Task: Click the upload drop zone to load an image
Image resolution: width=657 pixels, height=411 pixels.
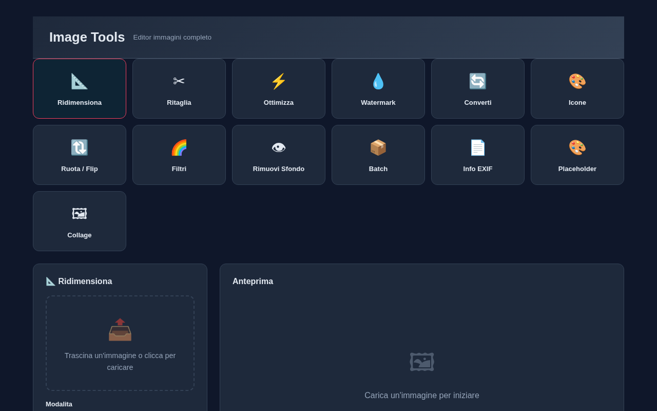Action: (x=120, y=343)
